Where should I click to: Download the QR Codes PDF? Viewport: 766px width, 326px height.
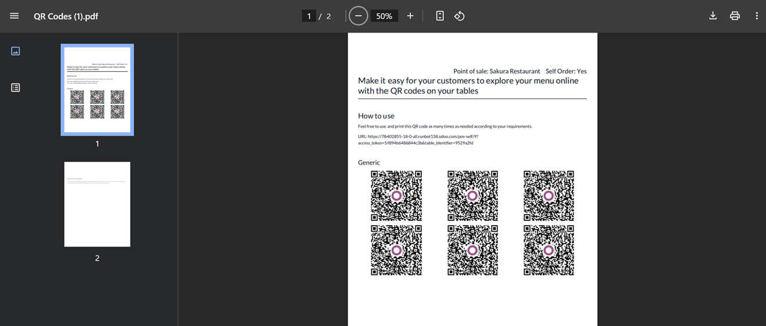coord(713,16)
